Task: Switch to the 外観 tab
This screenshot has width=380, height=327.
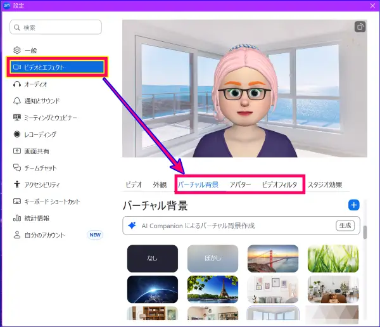Action: point(160,184)
